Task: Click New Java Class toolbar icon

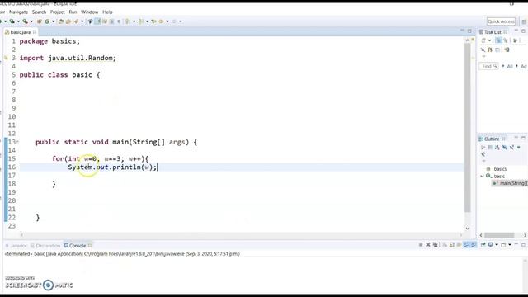Action: pos(47,21)
